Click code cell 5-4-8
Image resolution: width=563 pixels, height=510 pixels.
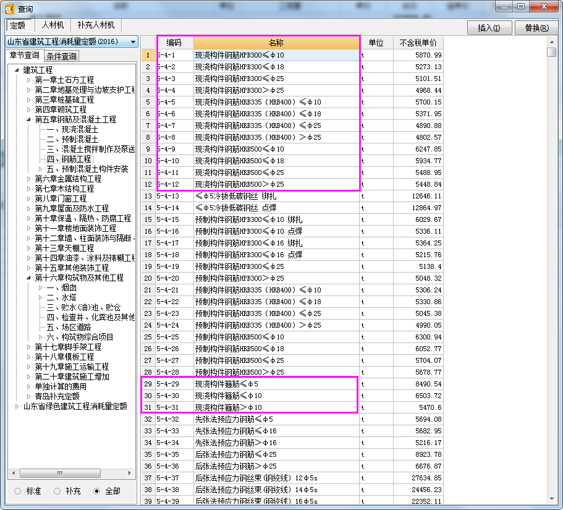174,137
